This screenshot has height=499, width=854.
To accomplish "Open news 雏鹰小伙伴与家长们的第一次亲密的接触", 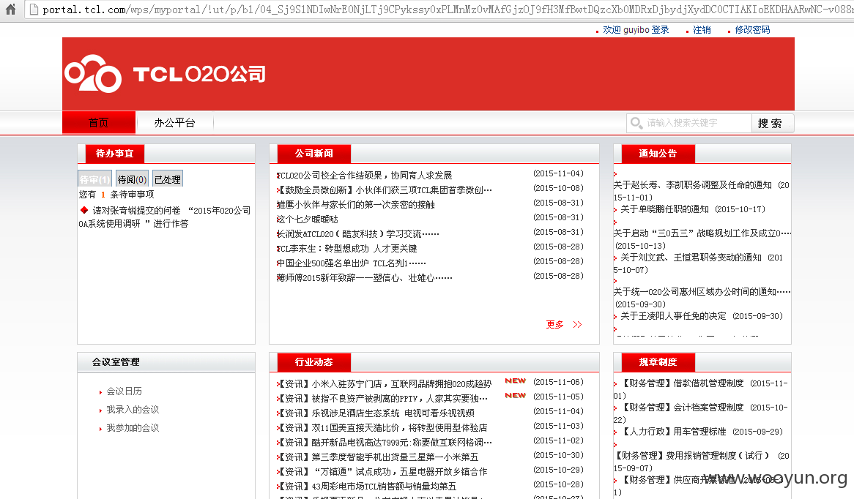I will 356,205.
